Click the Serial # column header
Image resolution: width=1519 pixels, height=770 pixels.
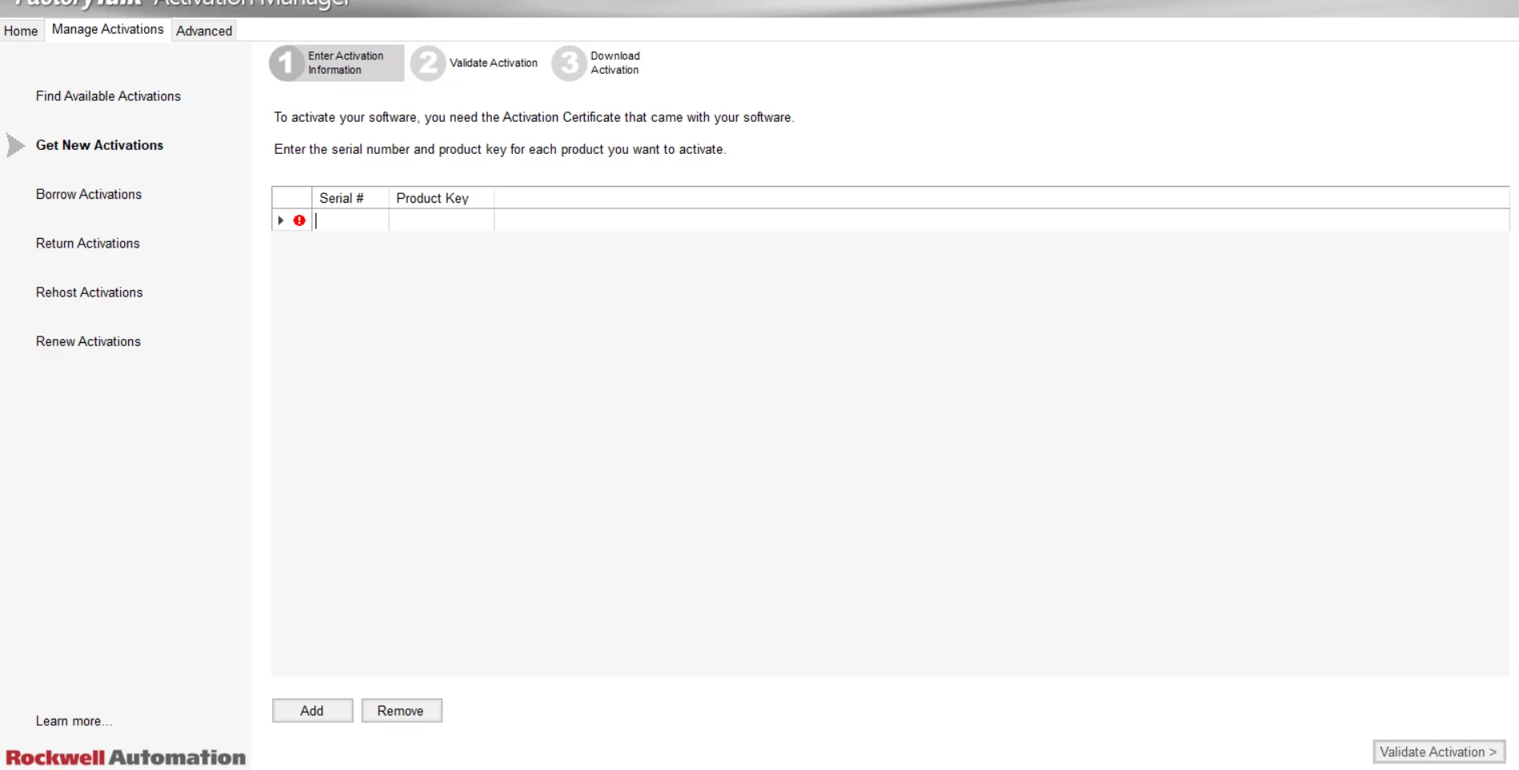coord(350,198)
